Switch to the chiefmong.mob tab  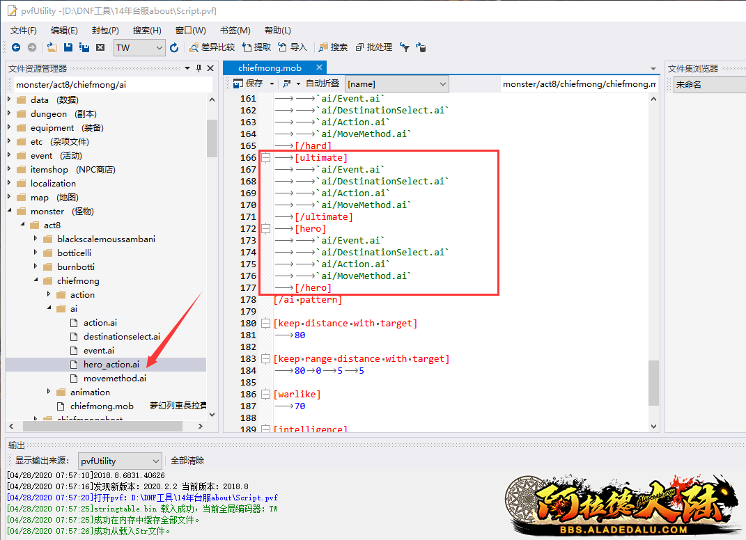click(270, 68)
